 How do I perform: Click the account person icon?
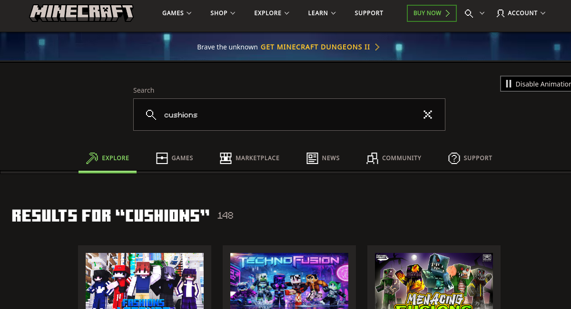click(500, 13)
